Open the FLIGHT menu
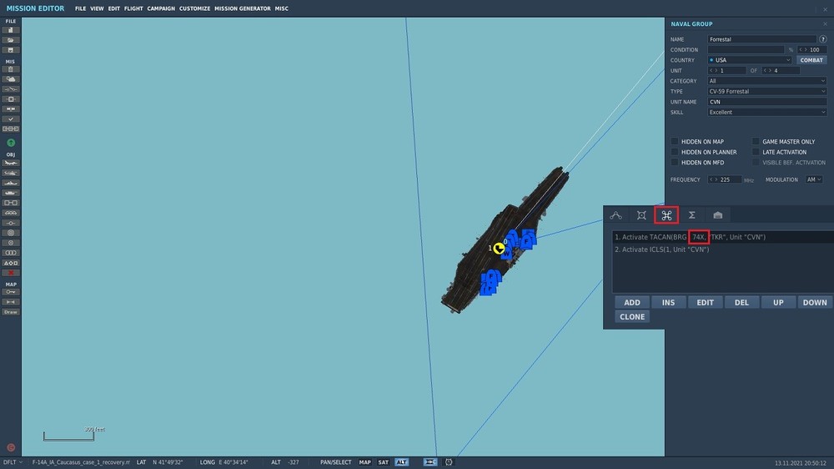This screenshot has height=469, width=834. point(133,8)
